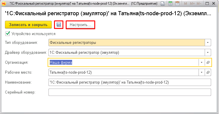Click into the empty Серийный номер field

[x=130, y=92]
